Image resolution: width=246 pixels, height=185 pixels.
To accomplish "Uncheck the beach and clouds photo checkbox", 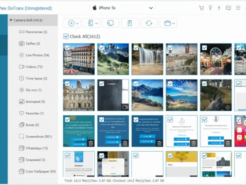I will (x=170, y=84).
